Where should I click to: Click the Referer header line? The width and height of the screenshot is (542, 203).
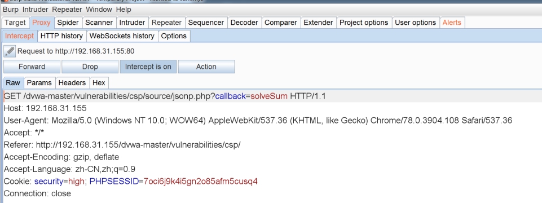(122, 145)
